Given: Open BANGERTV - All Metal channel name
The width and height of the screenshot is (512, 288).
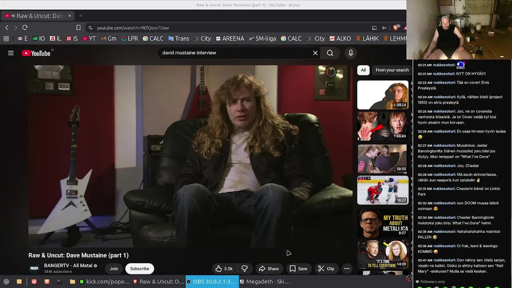Looking at the screenshot, I should coord(68,266).
